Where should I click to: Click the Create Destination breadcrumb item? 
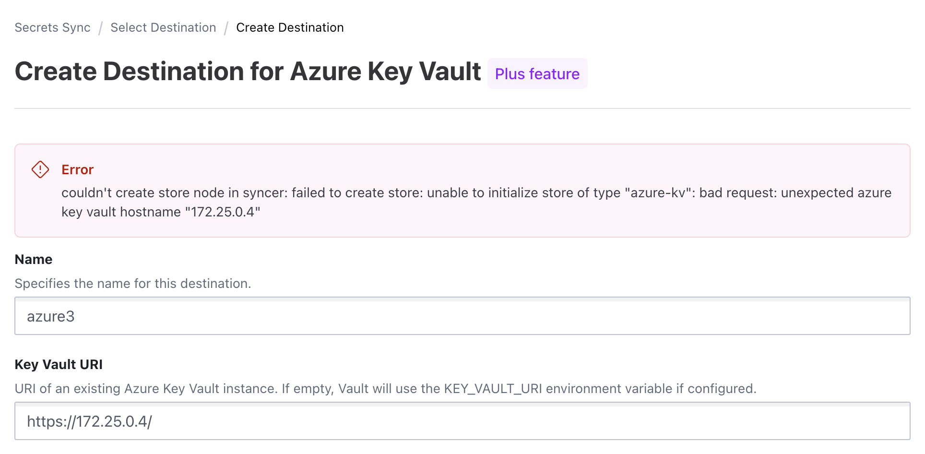pyautogui.click(x=290, y=27)
